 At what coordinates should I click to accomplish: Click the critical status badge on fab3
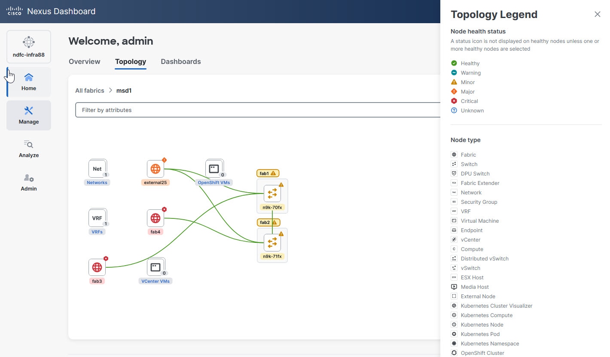click(106, 259)
